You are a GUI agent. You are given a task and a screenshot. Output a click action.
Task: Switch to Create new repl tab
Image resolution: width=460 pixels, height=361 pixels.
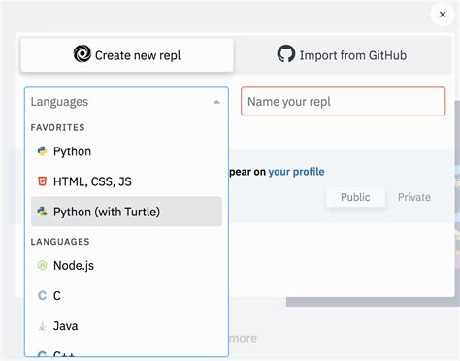(x=127, y=55)
